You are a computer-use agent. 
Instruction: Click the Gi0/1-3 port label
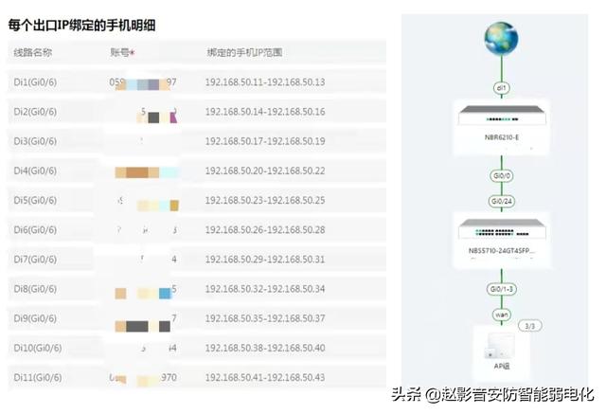point(502,289)
